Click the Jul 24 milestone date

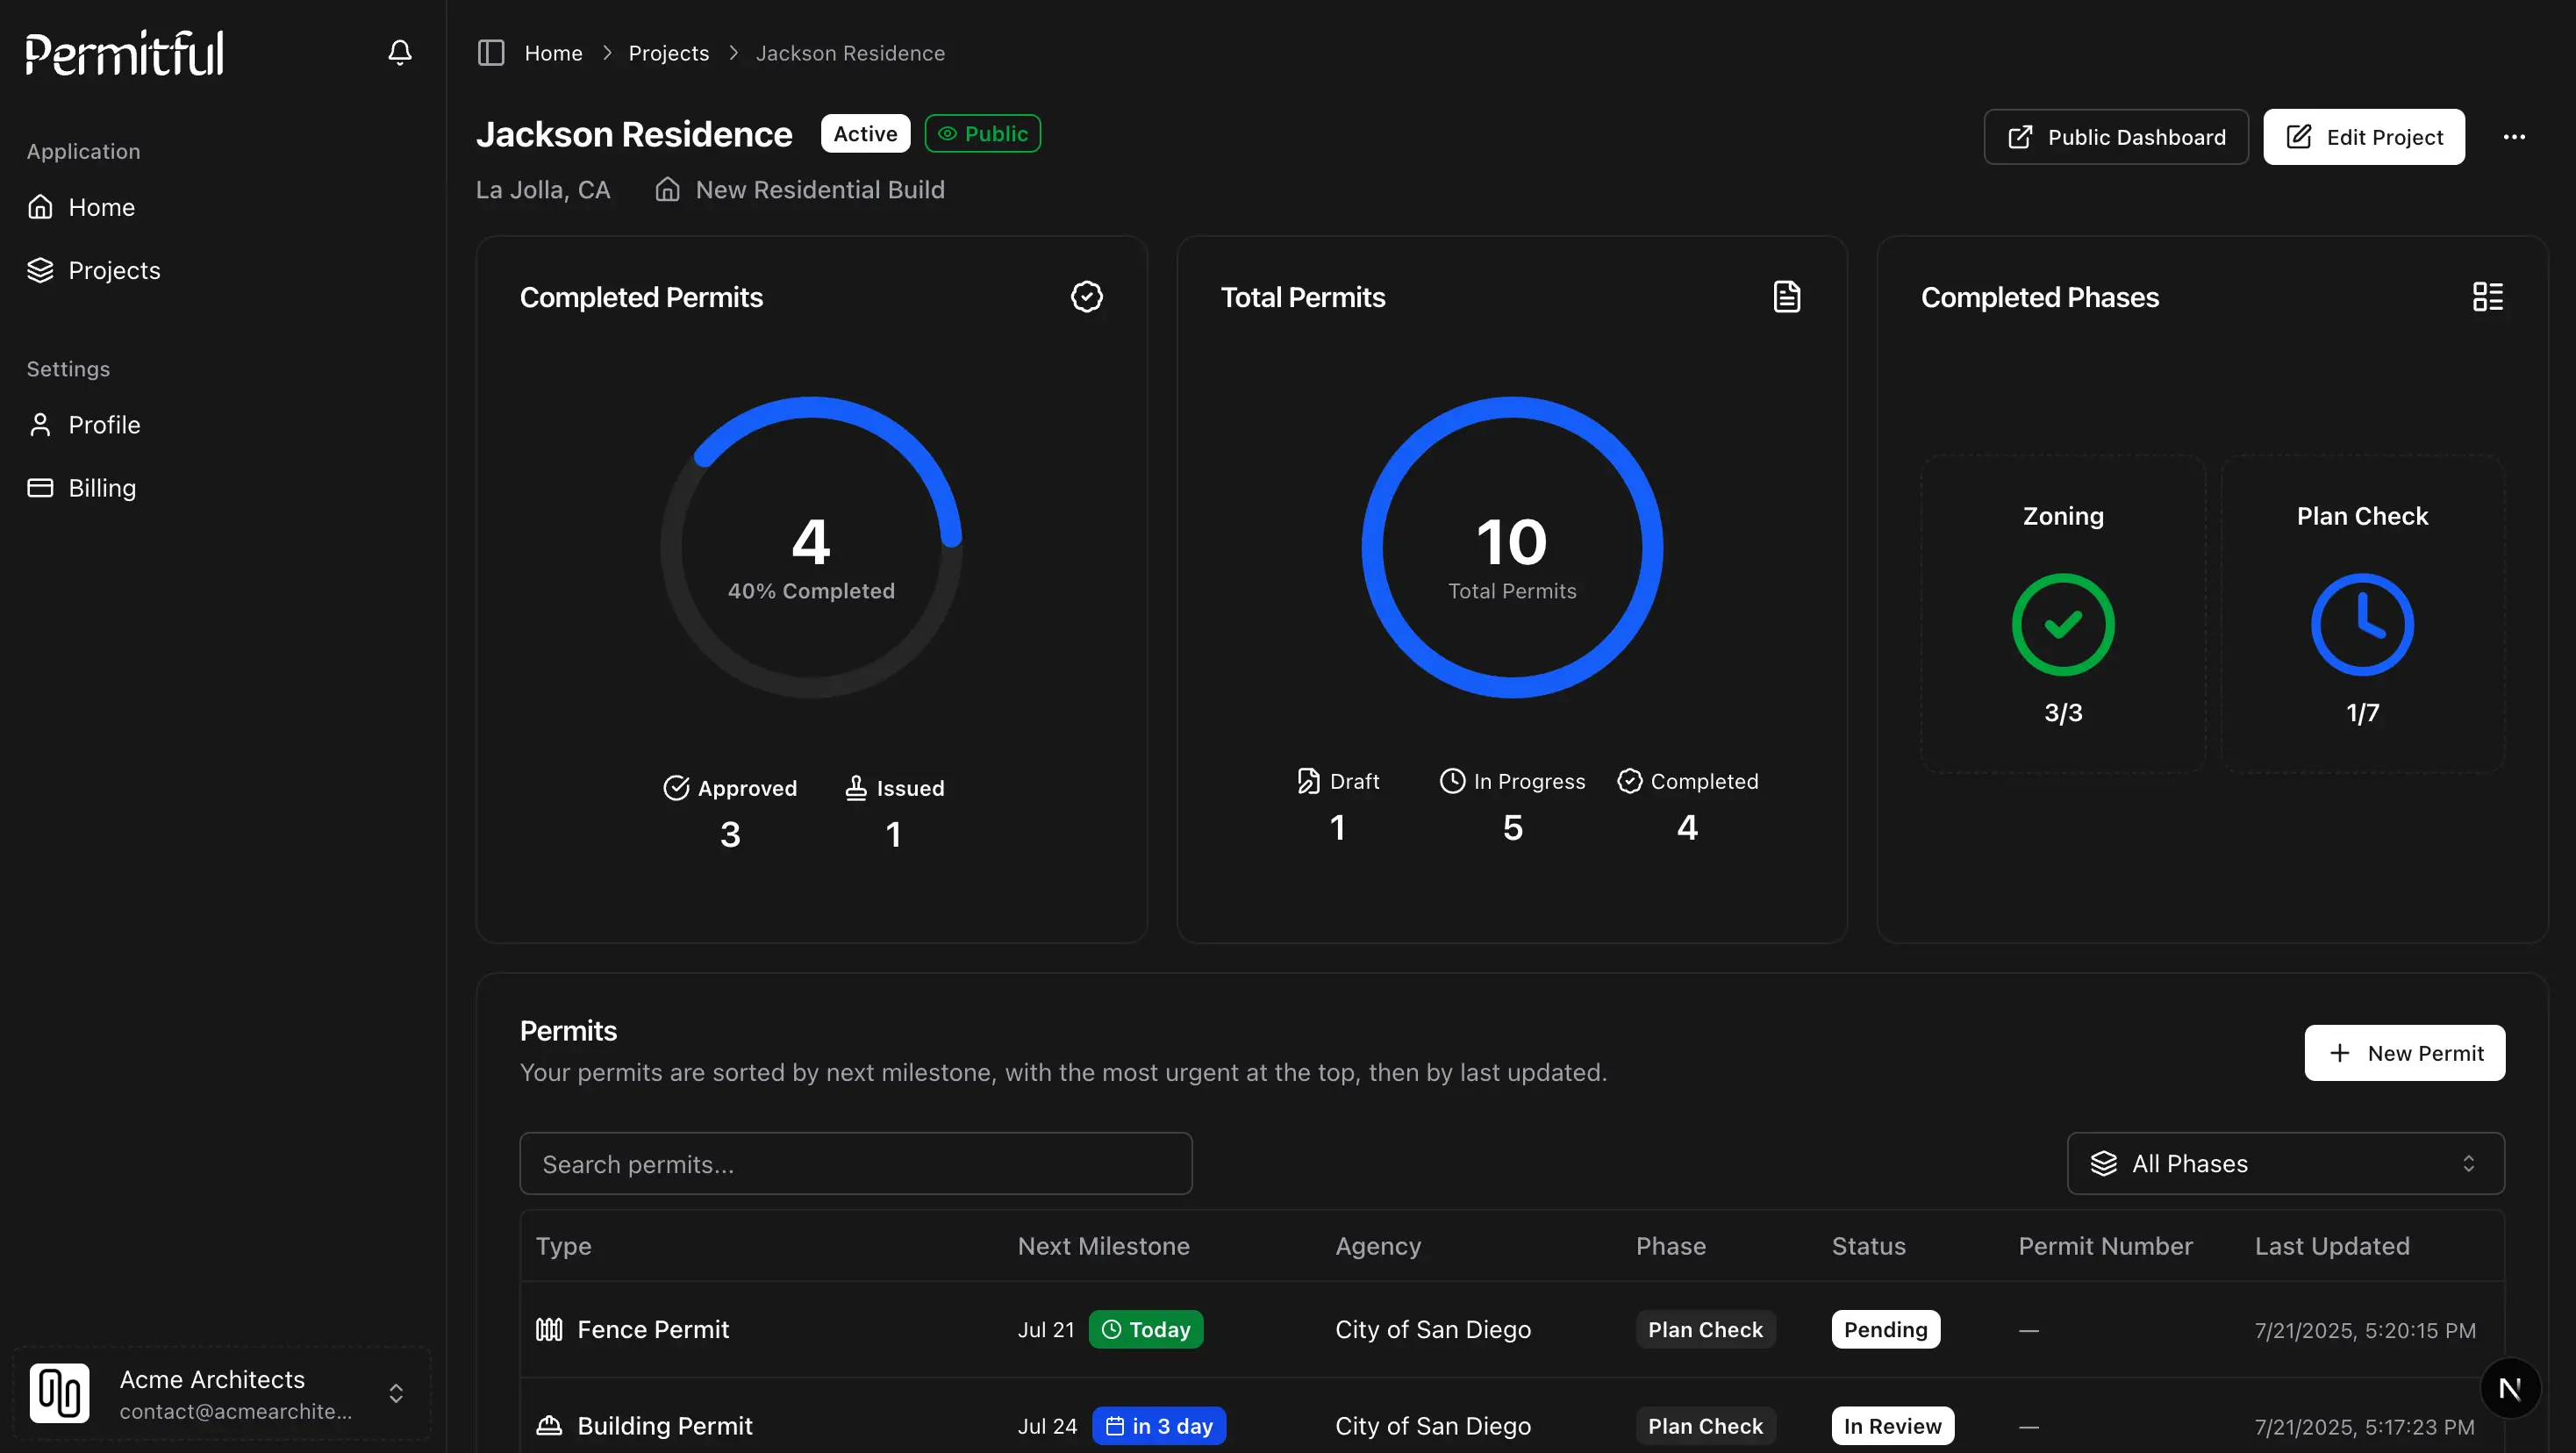click(1047, 1425)
